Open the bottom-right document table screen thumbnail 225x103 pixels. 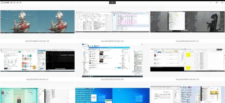click(x=188, y=95)
